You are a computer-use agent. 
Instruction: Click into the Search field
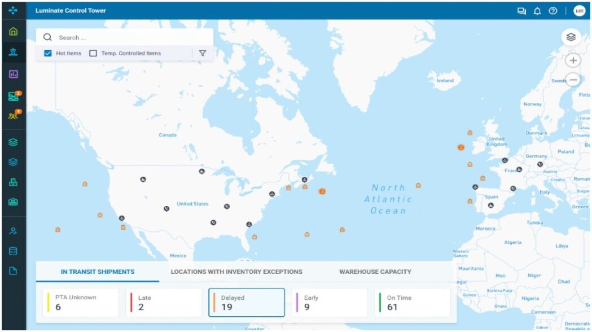125,37
